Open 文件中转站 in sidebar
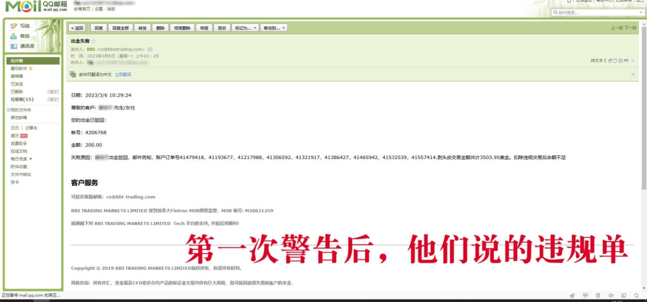Image resolution: width=647 pixels, height=302 pixels. [x=21, y=174]
